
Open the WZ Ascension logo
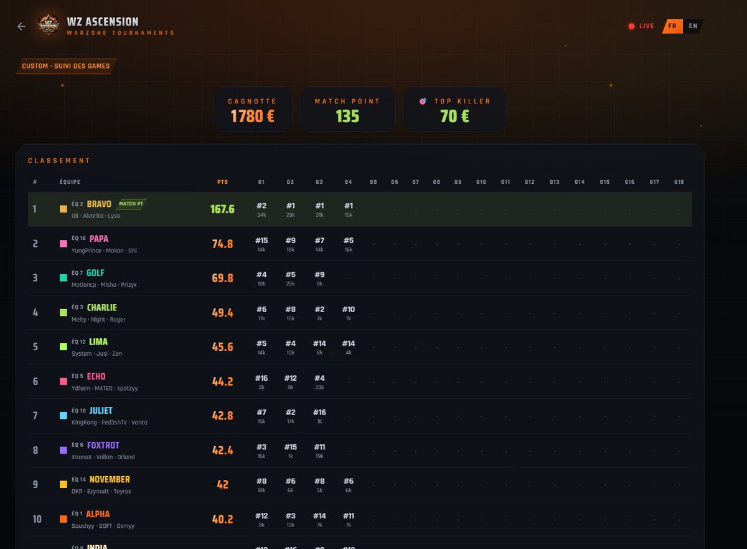point(48,26)
